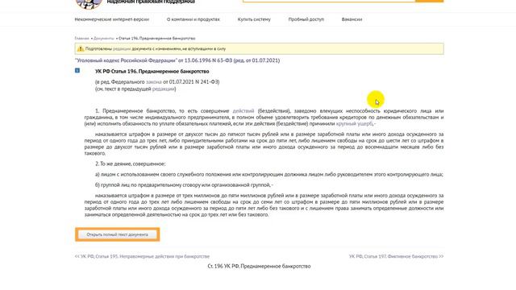Open Некоммерческие интернет-версии menu item
Image resolution: width=516 pixels, height=290 pixels.
112,19
